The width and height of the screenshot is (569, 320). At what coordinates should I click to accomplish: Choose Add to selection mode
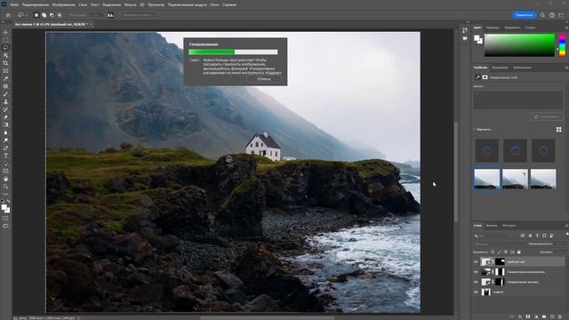(x=44, y=15)
